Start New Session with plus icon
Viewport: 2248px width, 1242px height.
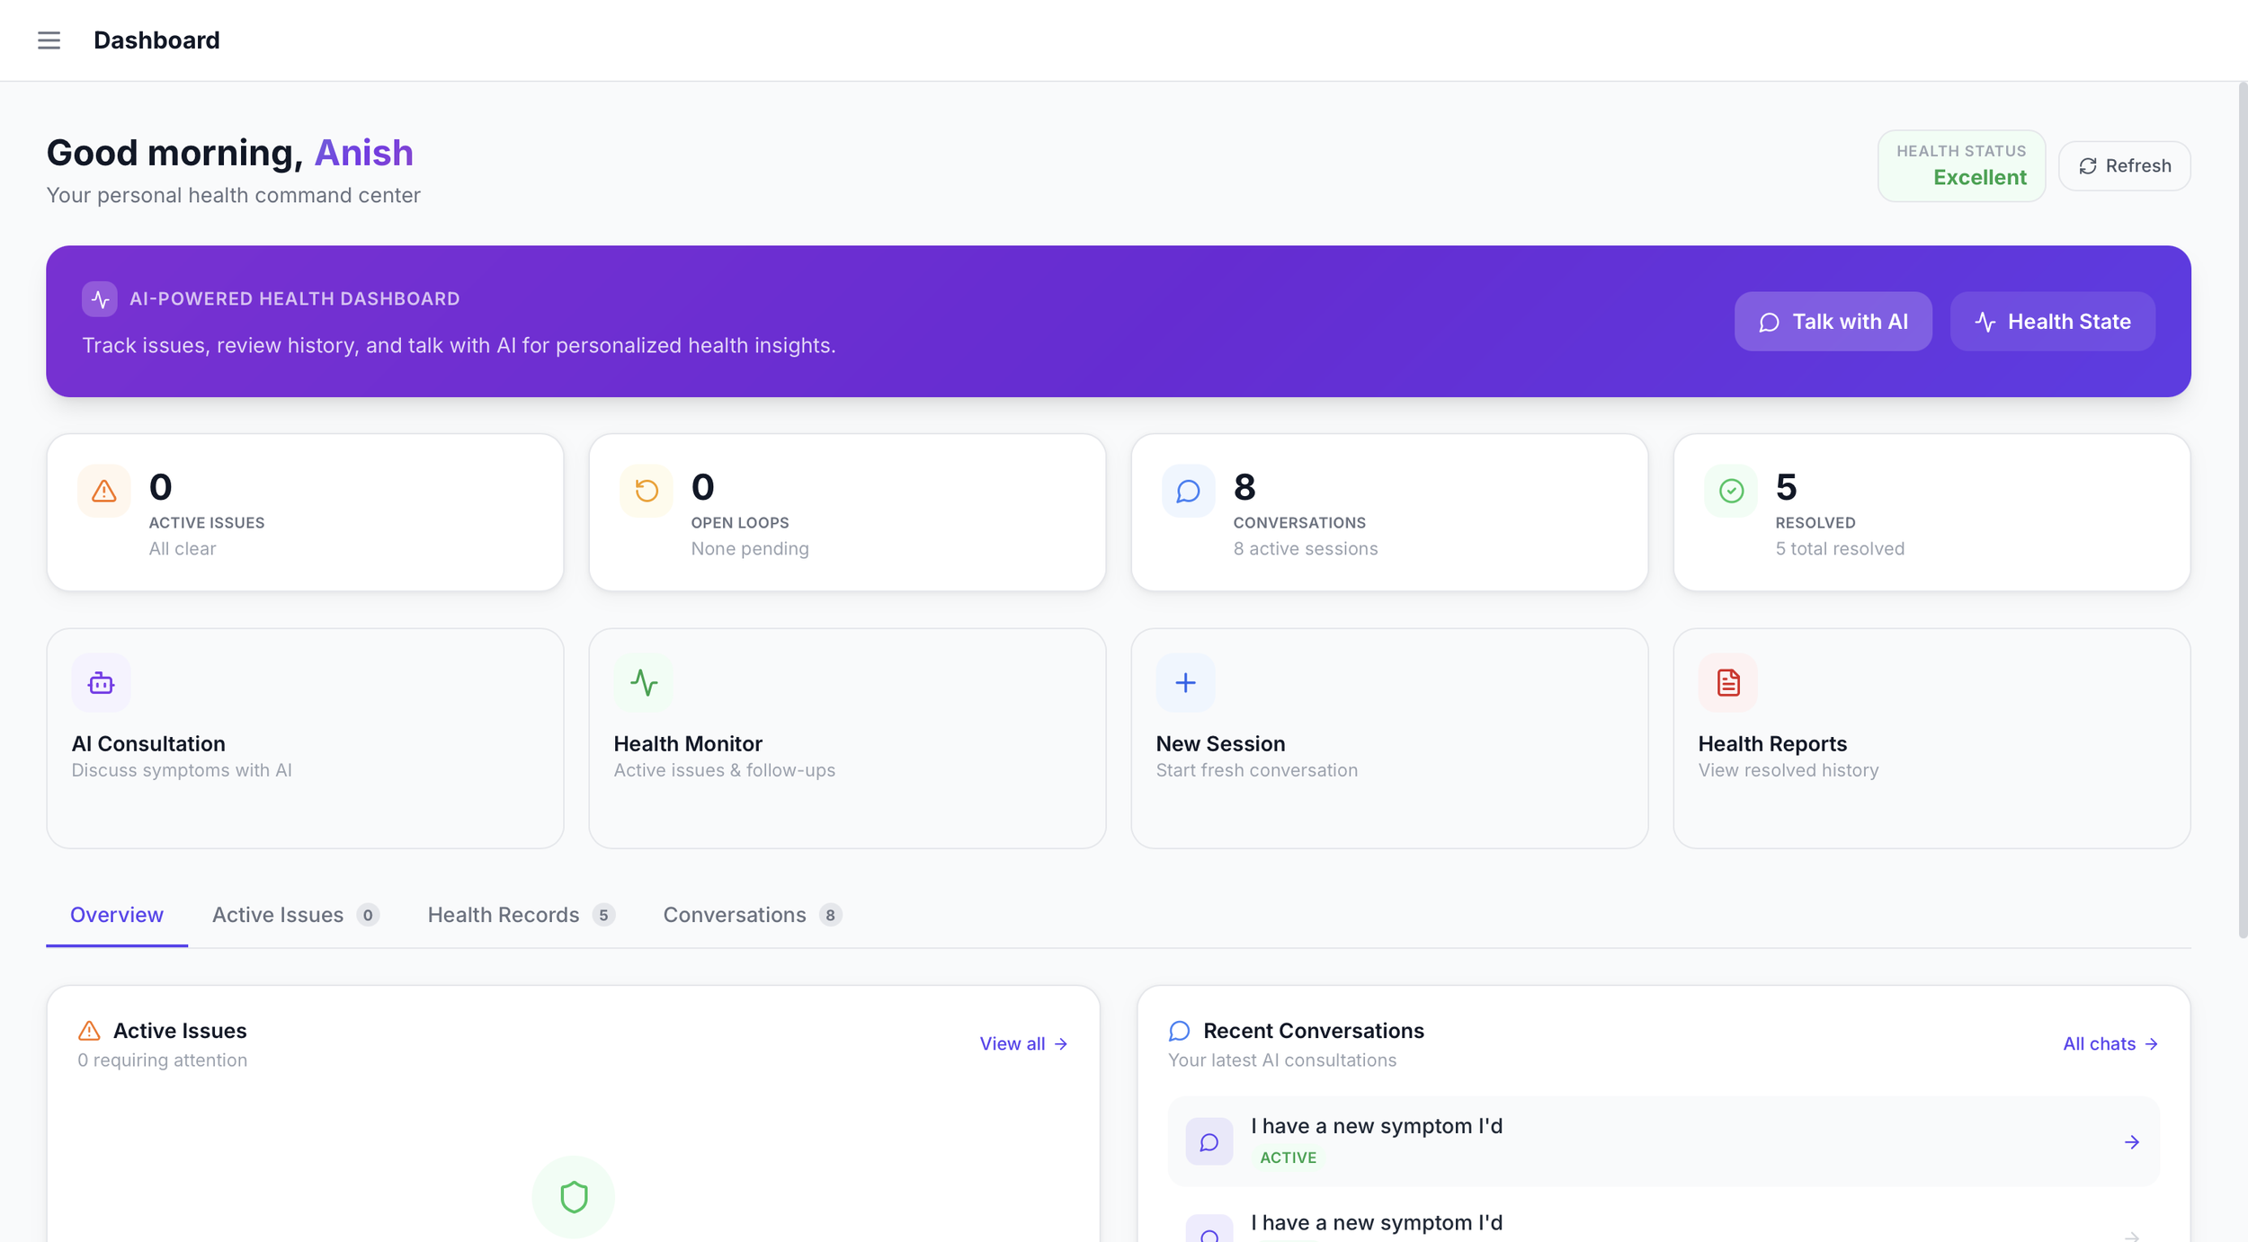pos(1185,683)
